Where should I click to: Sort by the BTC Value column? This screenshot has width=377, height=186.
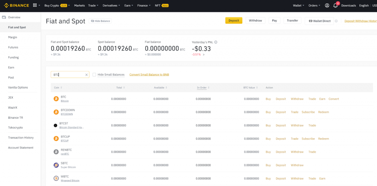[x=250, y=87]
